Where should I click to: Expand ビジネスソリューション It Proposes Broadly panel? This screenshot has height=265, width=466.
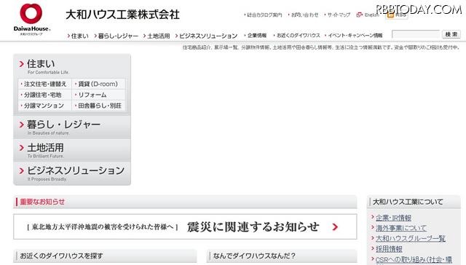click(x=72, y=173)
